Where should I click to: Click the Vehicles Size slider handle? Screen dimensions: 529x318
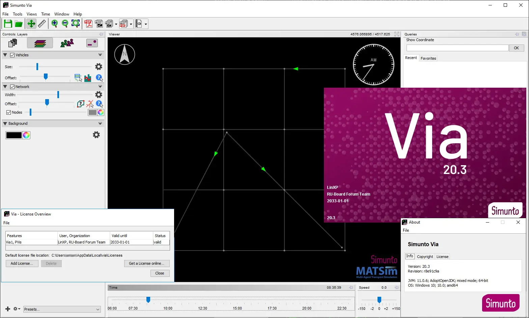[x=37, y=66]
